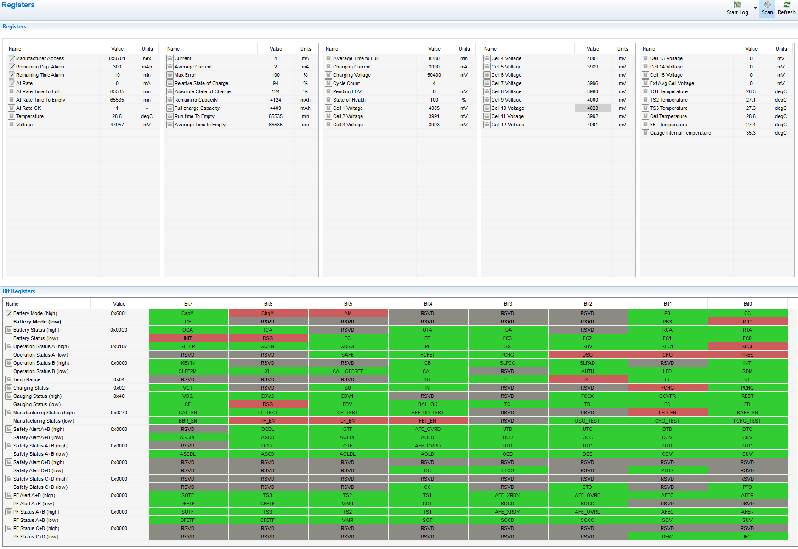798x549 pixels.
Task: Click the red INIT bit in Battery Status (low)
Action: pos(188,338)
